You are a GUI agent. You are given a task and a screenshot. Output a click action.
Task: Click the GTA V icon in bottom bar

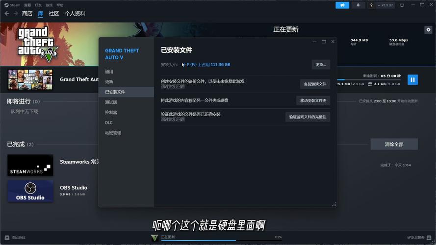click(154, 238)
